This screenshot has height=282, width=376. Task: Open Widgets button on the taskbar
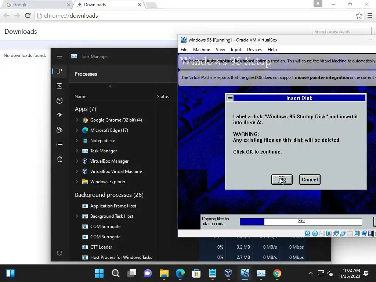coord(10,273)
